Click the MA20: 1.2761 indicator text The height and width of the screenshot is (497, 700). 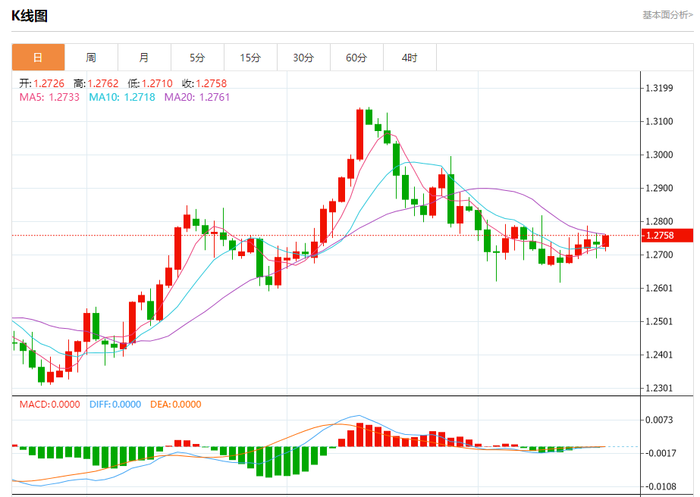pyautogui.click(x=197, y=97)
